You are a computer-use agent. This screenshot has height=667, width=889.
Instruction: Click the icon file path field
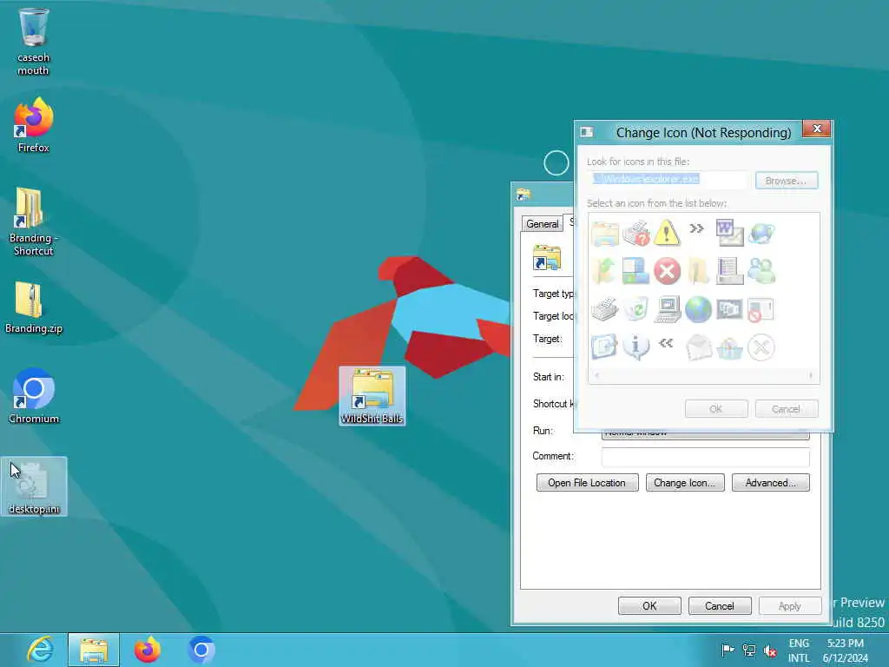(x=668, y=179)
